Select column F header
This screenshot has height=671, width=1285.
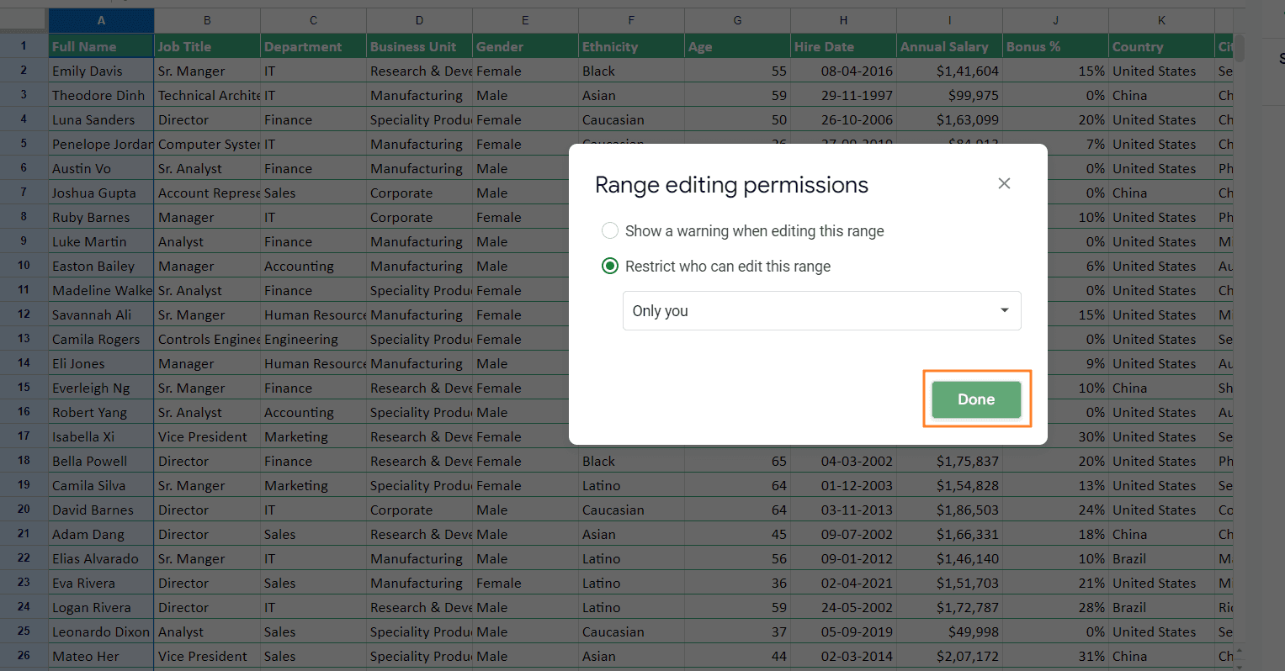click(x=631, y=20)
